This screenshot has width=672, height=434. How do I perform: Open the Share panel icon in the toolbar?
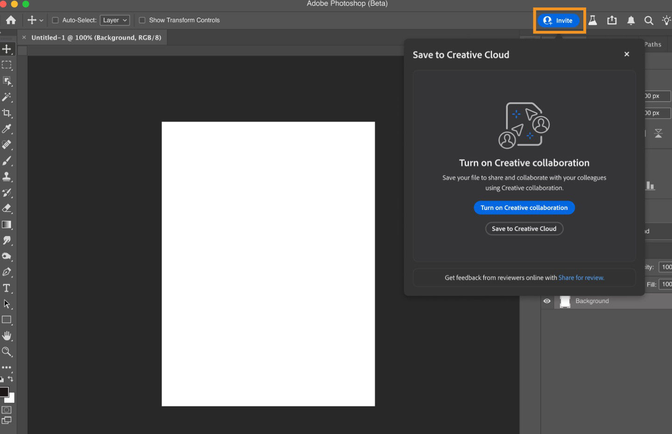click(x=612, y=20)
